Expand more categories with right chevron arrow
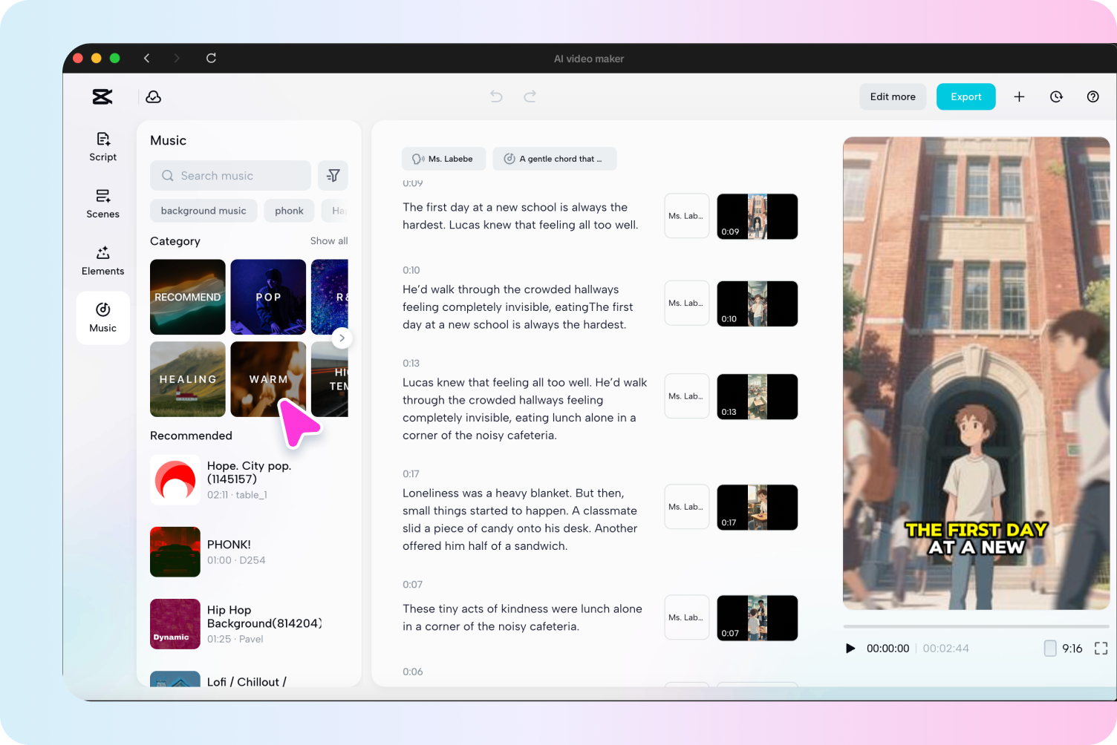The image size is (1117, 745). coord(342,338)
